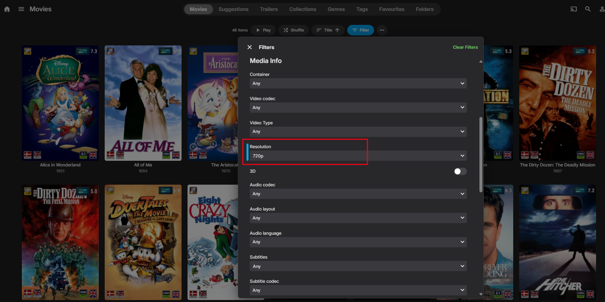Switch to the Suggestions tab
This screenshot has height=302, width=605.
pyautogui.click(x=233, y=9)
